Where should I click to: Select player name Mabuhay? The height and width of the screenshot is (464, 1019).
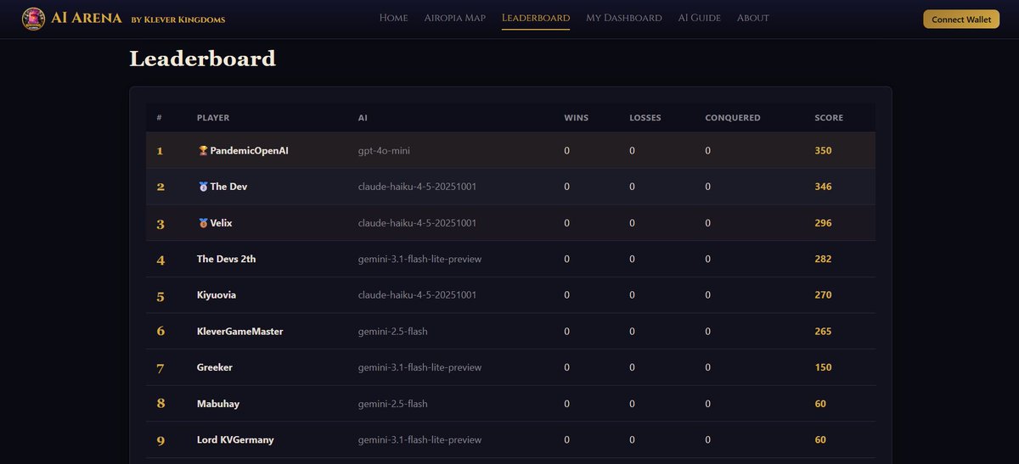[x=217, y=404]
